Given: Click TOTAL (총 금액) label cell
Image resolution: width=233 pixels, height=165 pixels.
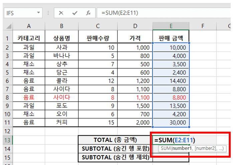Looking at the screenshot, I should pos(115,140).
